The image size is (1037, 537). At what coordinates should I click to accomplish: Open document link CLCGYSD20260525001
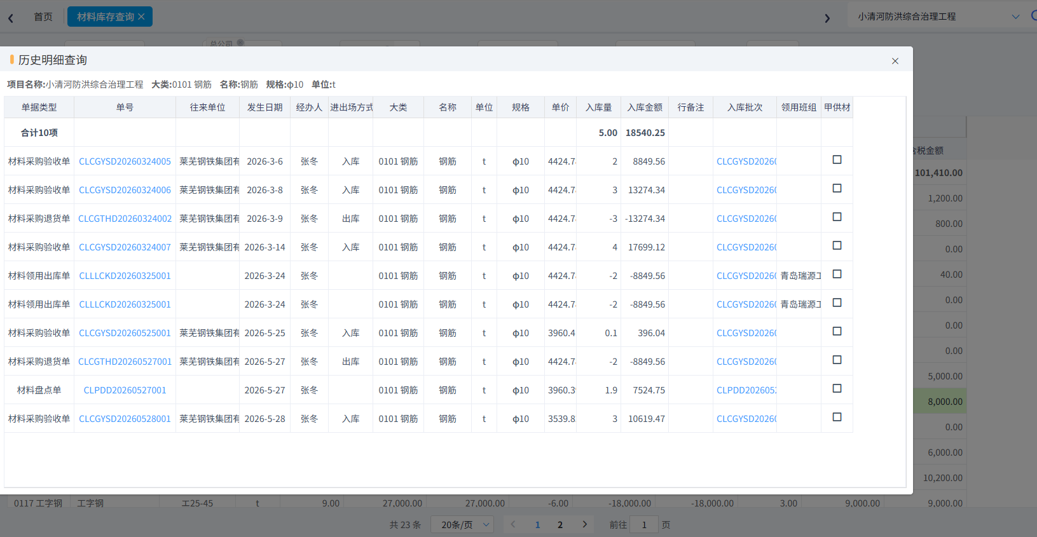(125, 333)
